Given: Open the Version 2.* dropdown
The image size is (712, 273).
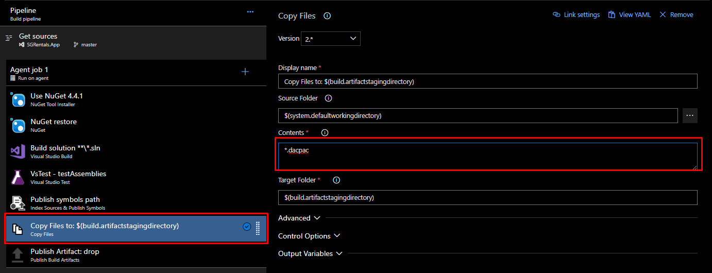Looking at the screenshot, I should pos(331,39).
